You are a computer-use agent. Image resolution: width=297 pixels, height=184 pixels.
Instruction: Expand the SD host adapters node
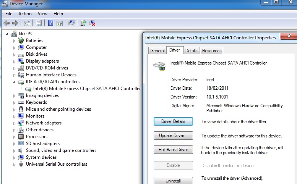[14, 144]
